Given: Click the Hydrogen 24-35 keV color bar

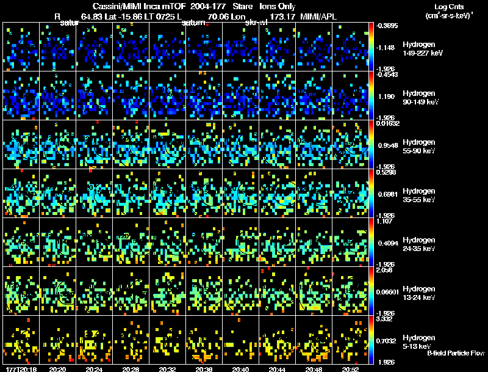Looking at the screenshot, I should click(x=371, y=243).
